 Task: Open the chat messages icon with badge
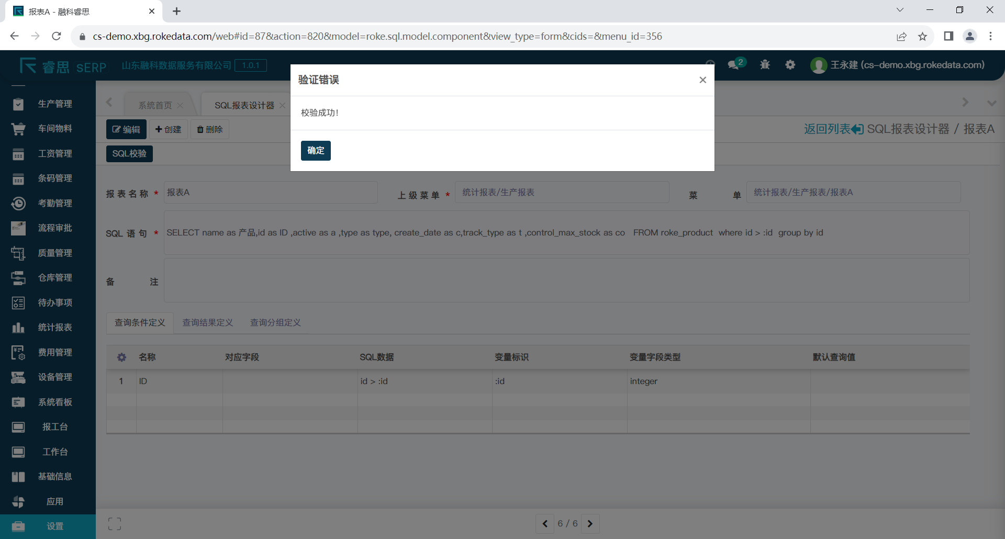pyautogui.click(x=734, y=65)
